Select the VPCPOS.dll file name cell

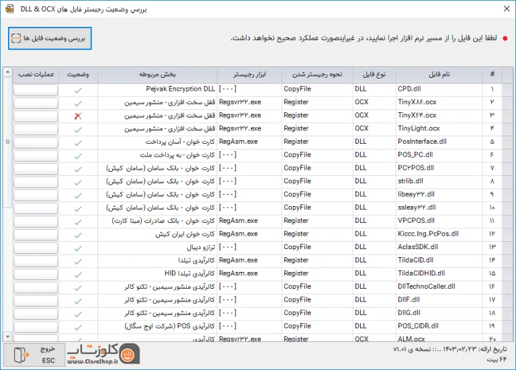tap(439, 221)
